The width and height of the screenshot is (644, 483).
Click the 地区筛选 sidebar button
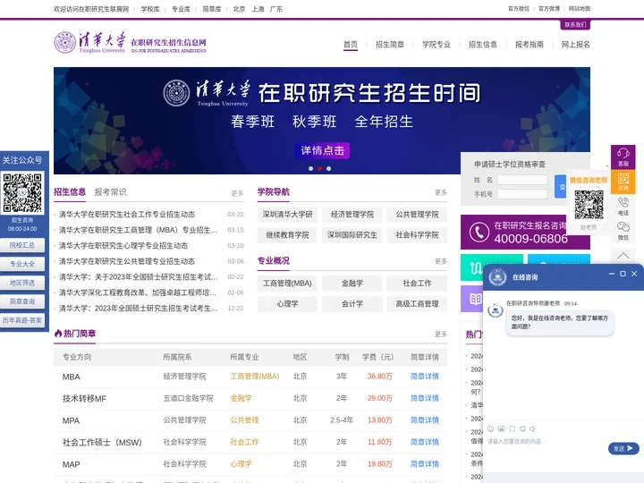22,283
